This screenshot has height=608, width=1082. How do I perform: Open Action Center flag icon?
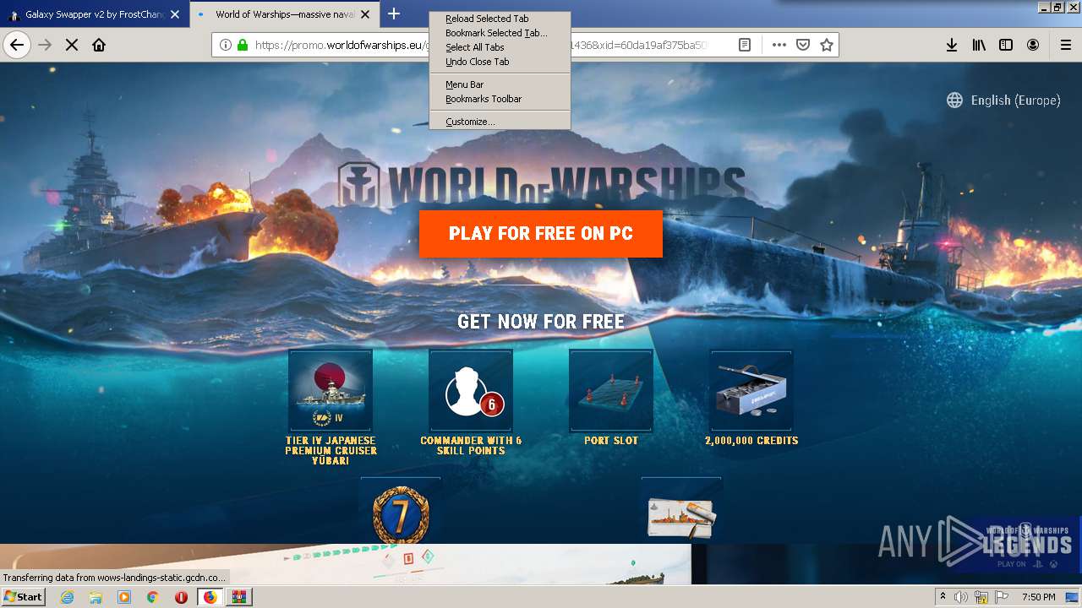point(1002,597)
